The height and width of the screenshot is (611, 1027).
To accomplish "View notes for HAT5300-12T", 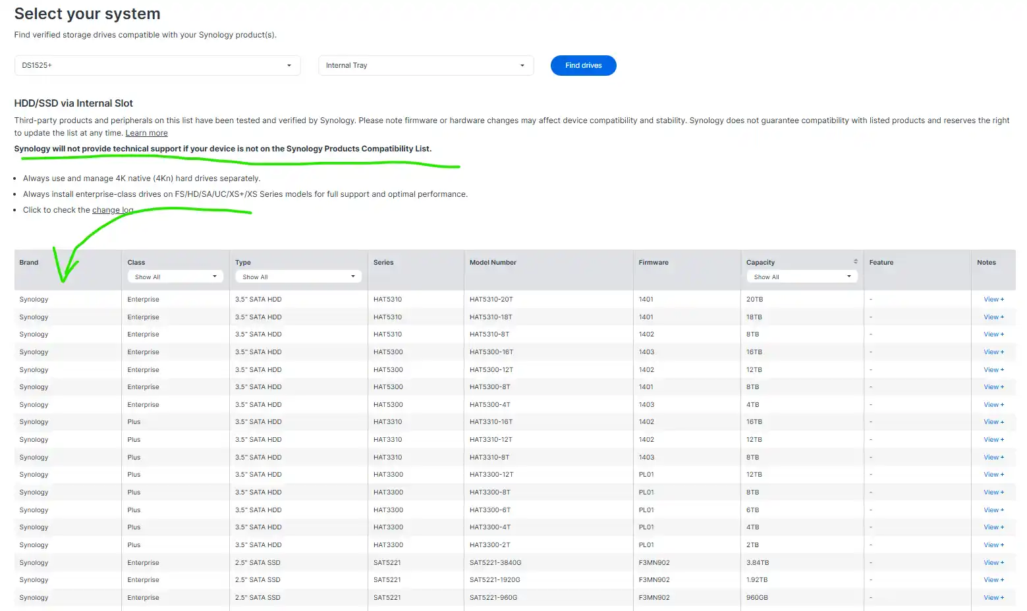I will (993, 370).
